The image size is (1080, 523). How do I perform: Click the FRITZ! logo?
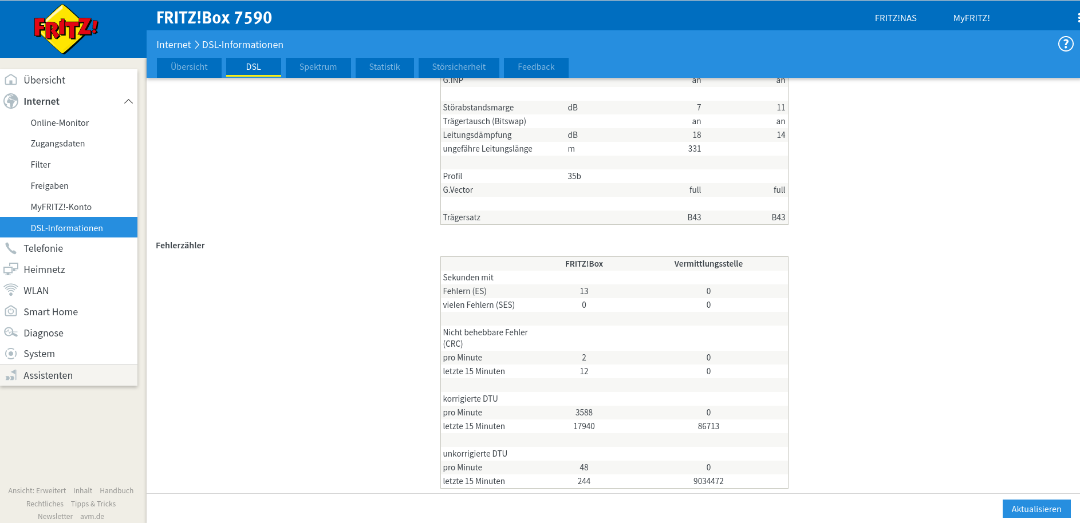(66, 29)
